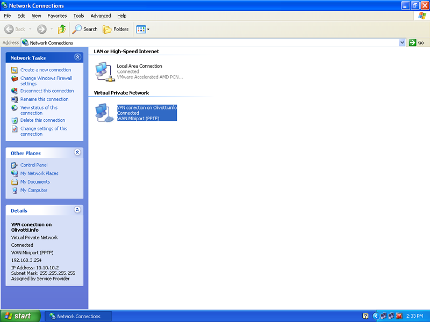Click the Windows Firewall brick icon
Viewport: 430px width, 322px height.
click(15, 78)
